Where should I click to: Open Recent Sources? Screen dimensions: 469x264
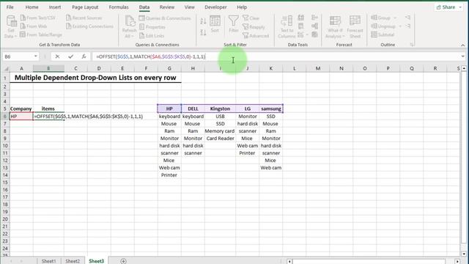[84, 18]
